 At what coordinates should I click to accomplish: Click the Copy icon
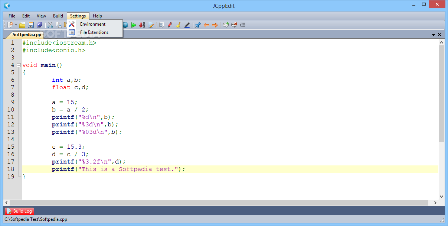pyautogui.click(x=59, y=25)
